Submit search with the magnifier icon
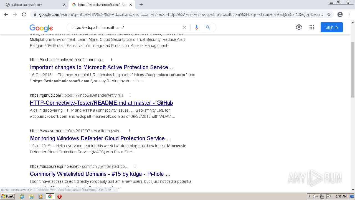This screenshot has width=355, height=200. point(208,27)
